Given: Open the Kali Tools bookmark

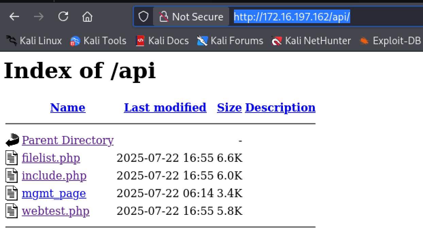Looking at the screenshot, I should point(98,41).
